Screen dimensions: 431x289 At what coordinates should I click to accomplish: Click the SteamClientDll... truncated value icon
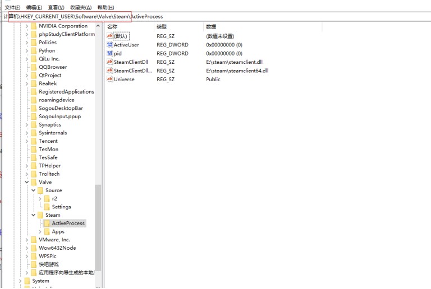(x=109, y=71)
